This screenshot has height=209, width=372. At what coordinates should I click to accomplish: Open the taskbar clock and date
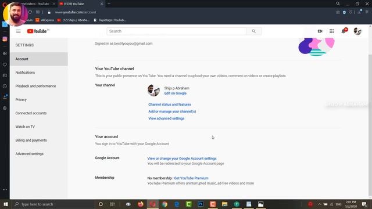351,204
